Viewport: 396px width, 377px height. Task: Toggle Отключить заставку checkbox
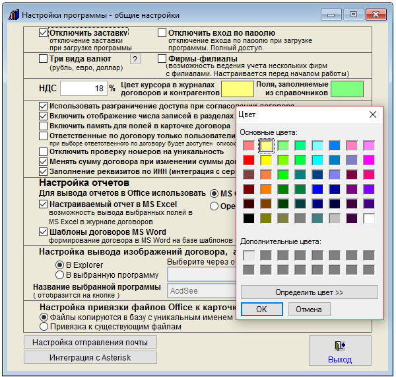(44, 32)
